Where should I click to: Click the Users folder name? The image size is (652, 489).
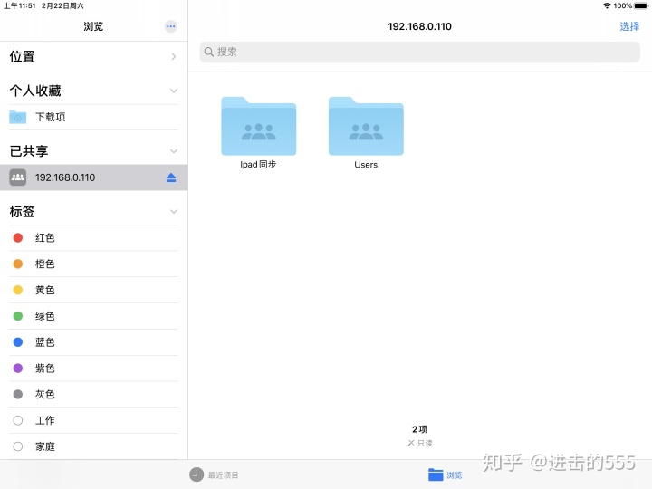click(366, 165)
